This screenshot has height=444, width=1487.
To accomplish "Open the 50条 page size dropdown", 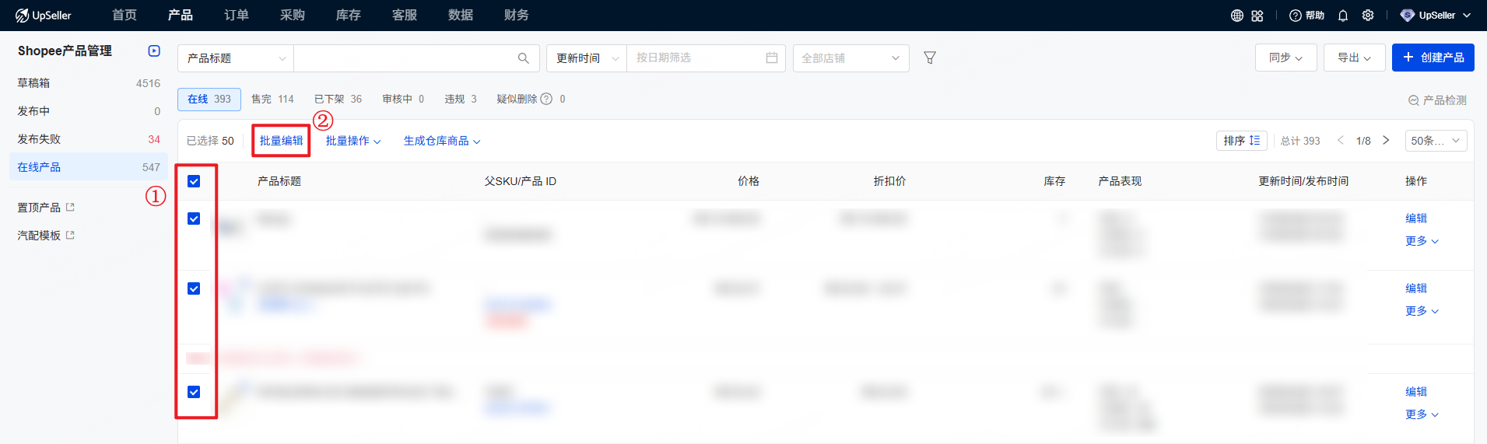I will pos(1436,141).
